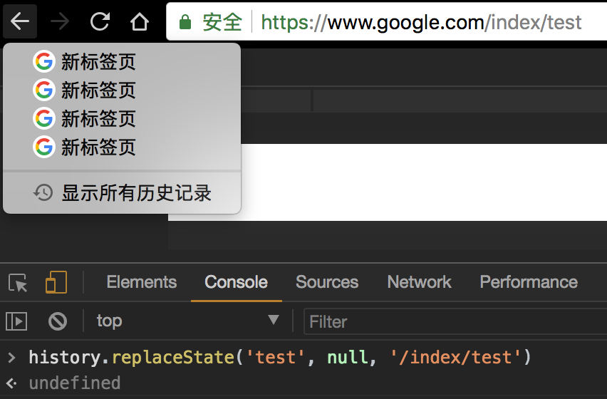Viewport: 607px width, 399px height.
Task: Open the Network tab
Action: 419,282
